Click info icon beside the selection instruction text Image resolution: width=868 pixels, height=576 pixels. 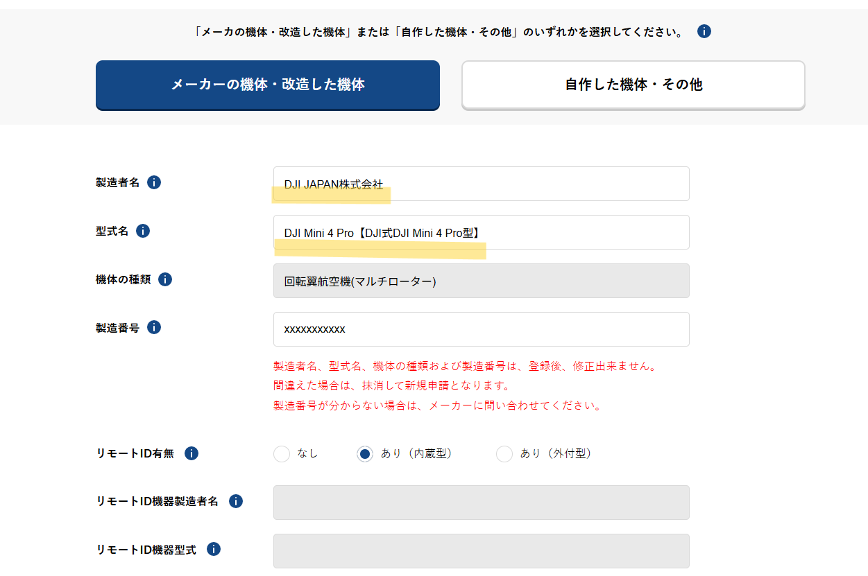point(704,31)
